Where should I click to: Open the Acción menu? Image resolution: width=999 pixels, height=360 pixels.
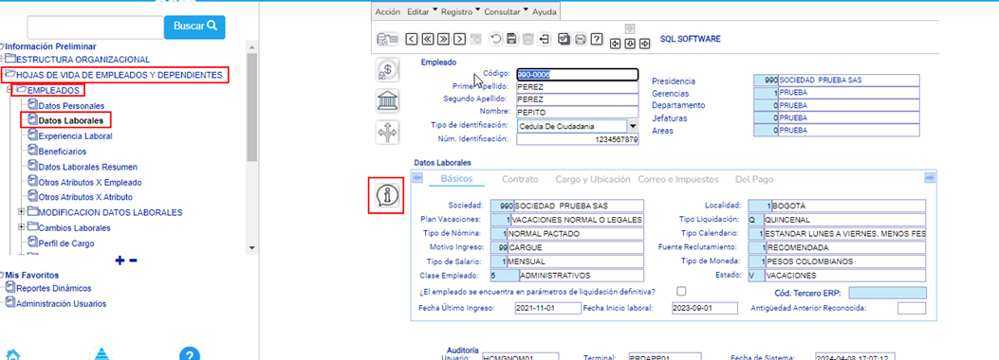(x=388, y=12)
